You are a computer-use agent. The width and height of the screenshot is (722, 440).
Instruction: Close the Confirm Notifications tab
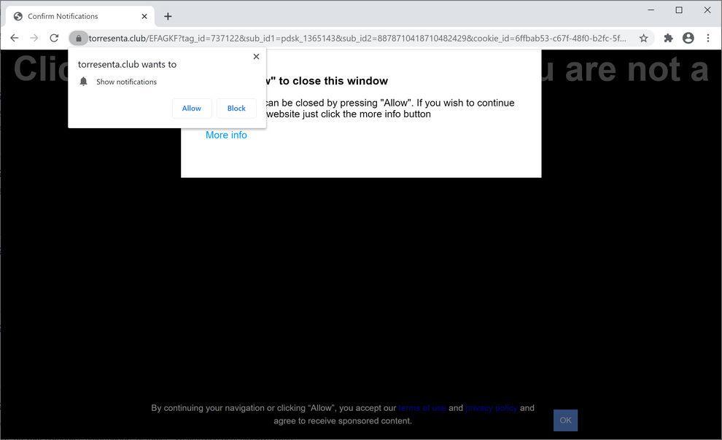pyautogui.click(x=144, y=15)
